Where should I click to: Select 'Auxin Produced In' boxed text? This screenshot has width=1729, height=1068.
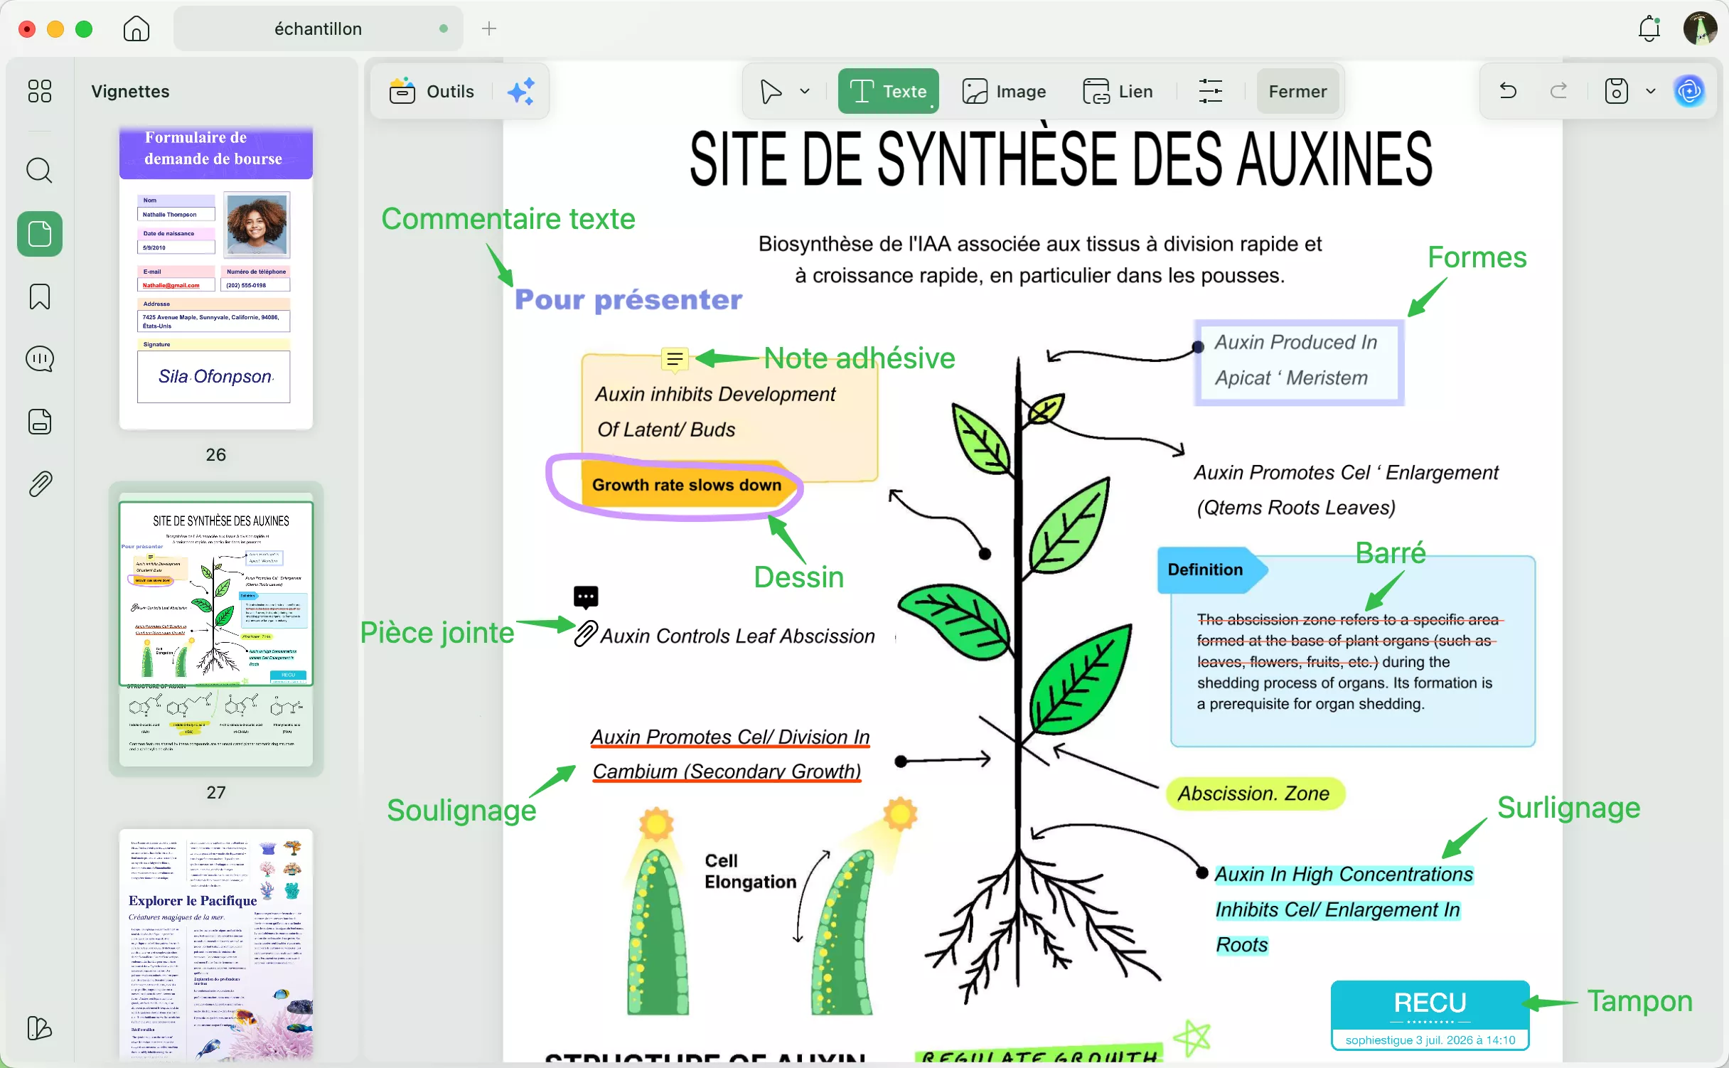(1296, 342)
